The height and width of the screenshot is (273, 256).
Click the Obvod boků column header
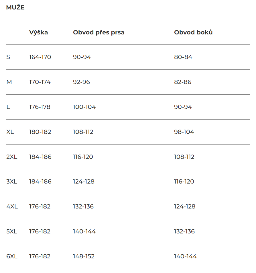point(193,32)
